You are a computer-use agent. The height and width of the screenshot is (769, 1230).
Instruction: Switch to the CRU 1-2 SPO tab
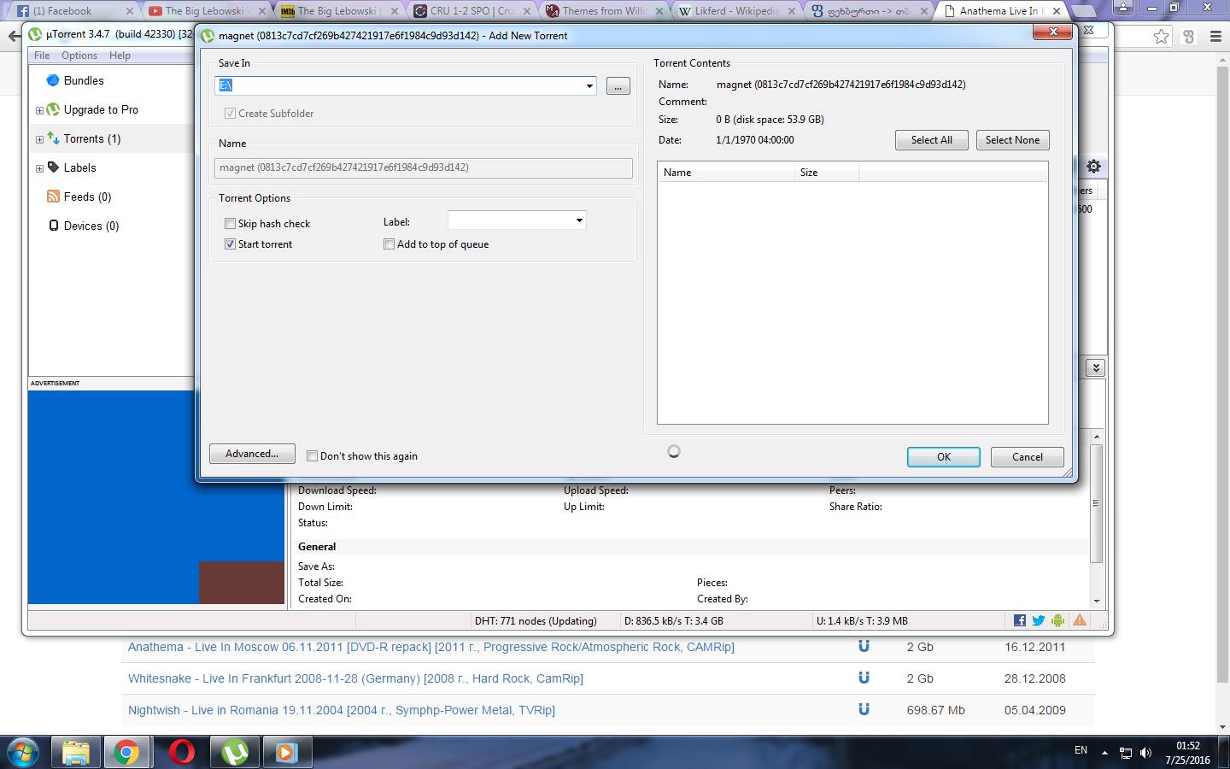pyautogui.click(x=470, y=11)
